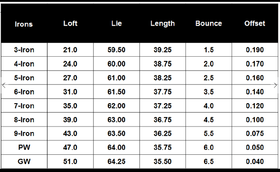Click the 6-Iron length value 37.75
The image size is (280, 172).
pyautogui.click(x=162, y=92)
